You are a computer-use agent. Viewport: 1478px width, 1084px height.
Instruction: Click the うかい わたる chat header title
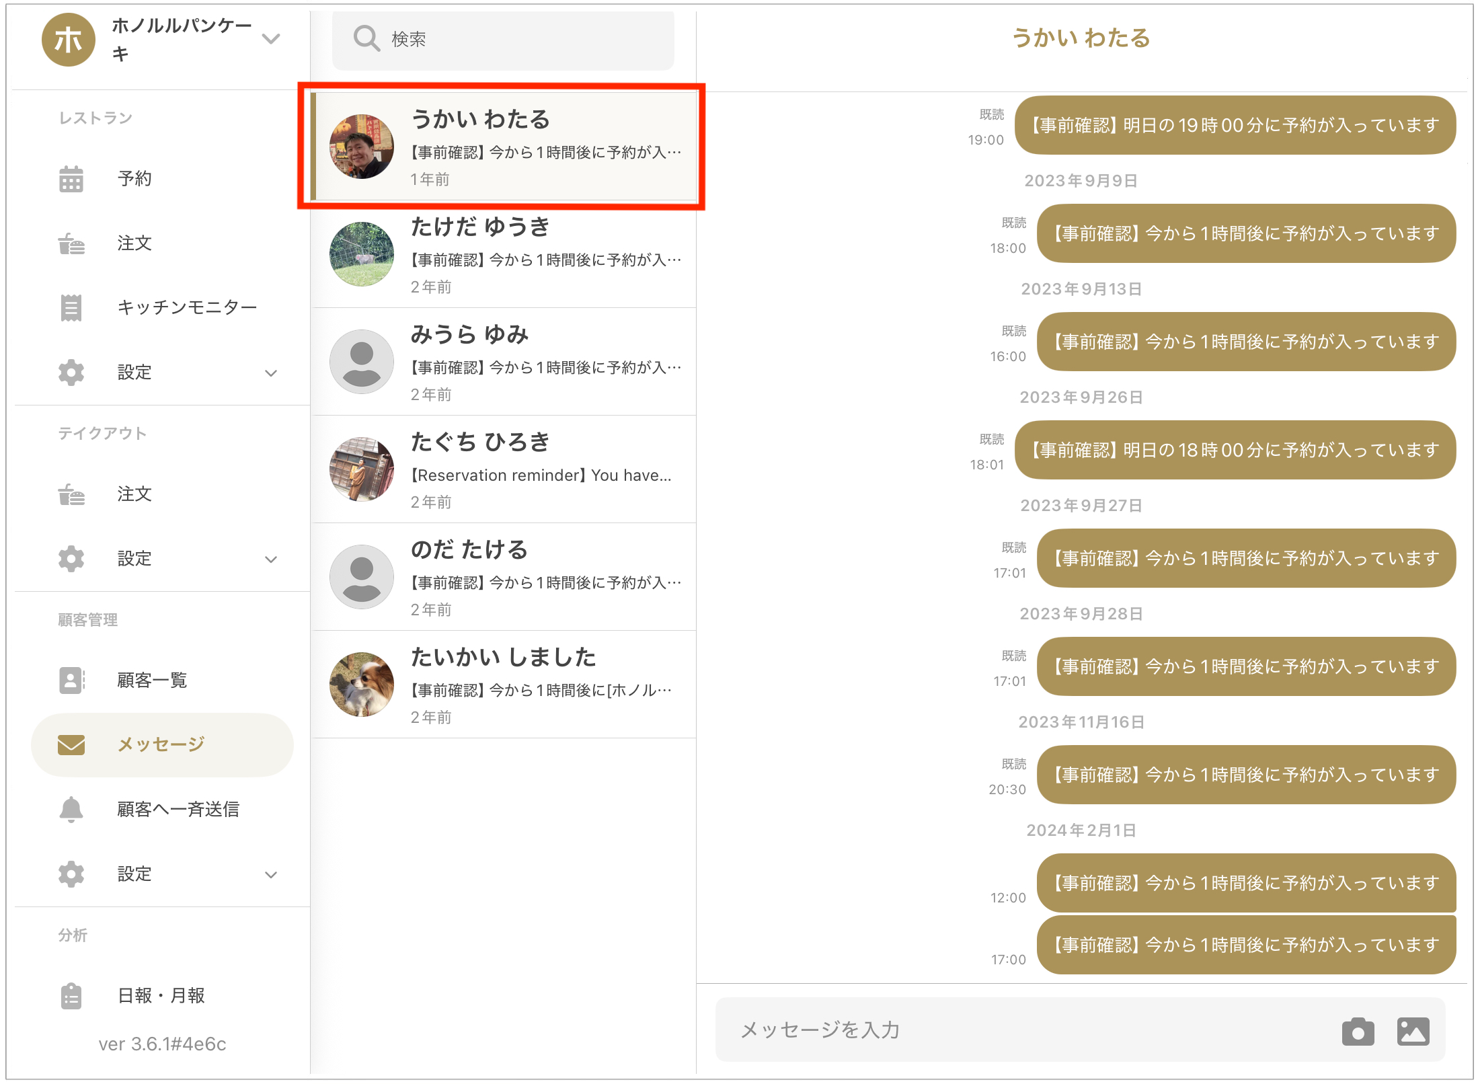pyautogui.click(x=1081, y=38)
